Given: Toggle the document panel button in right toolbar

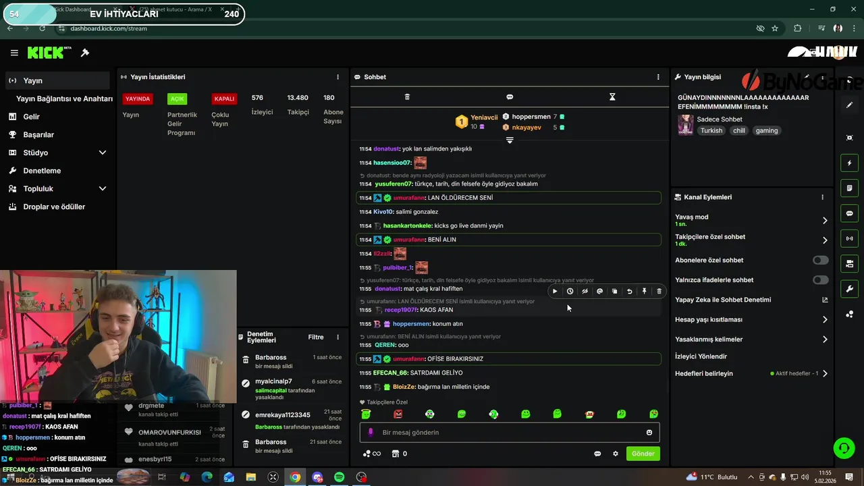Looking at the screenshot, I should tap(849, 188).
